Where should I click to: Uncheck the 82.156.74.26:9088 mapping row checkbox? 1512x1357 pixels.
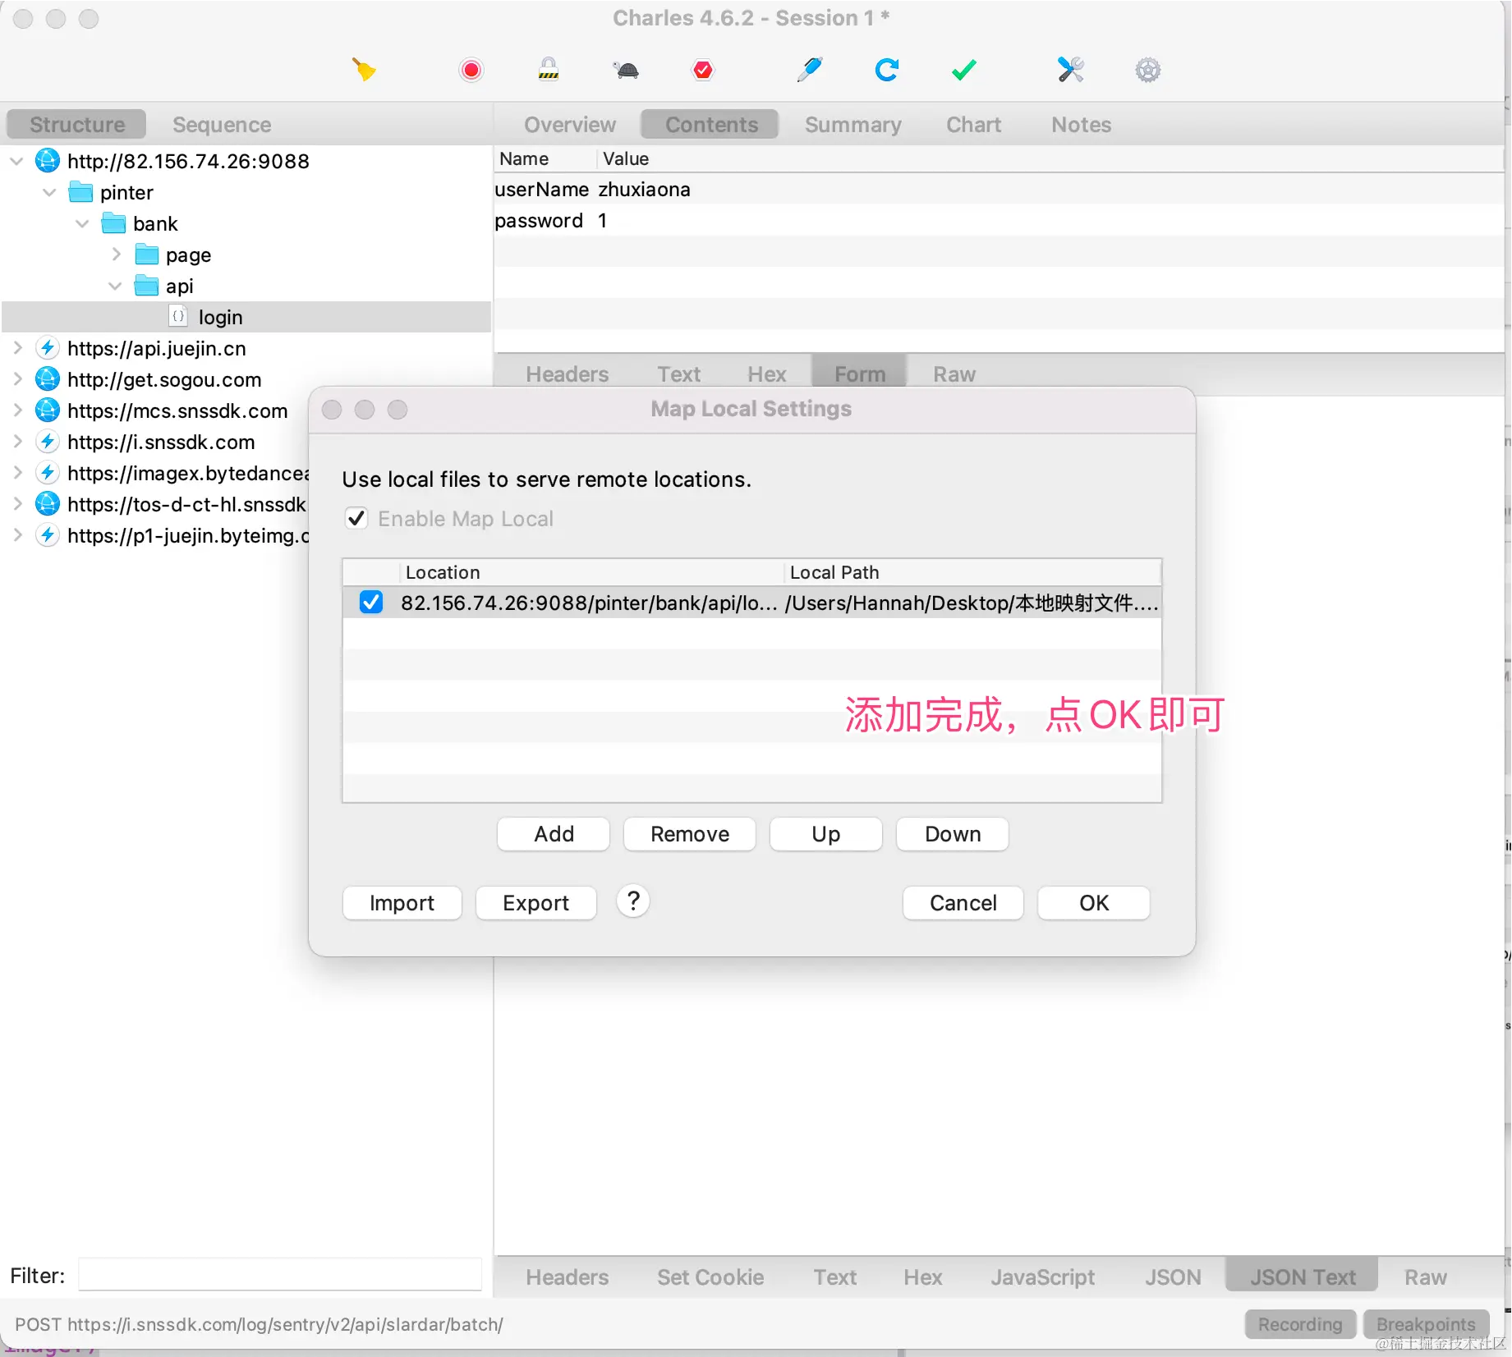click(x=371, y=603)
